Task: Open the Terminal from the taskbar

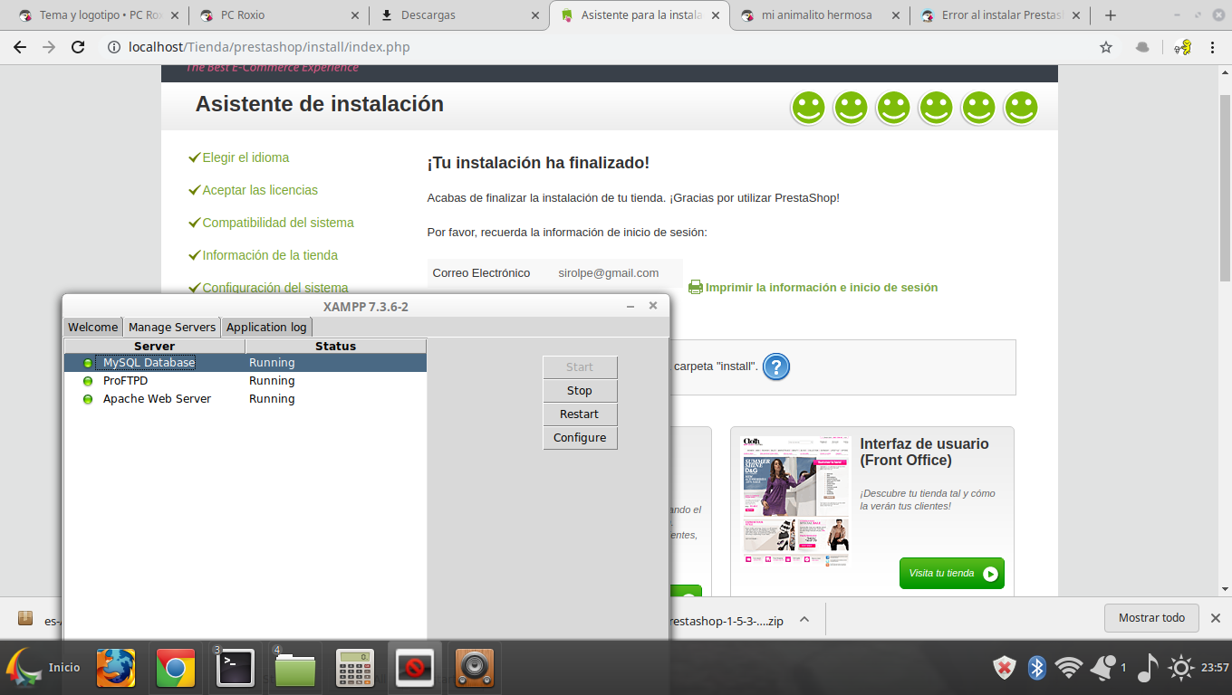Action: tap(236, 668)
